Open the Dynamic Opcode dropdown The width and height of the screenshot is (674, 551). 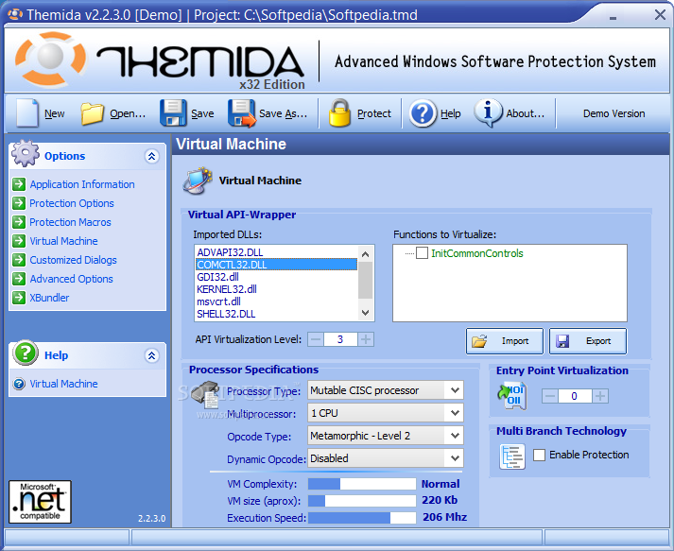[x=456, y=458]
